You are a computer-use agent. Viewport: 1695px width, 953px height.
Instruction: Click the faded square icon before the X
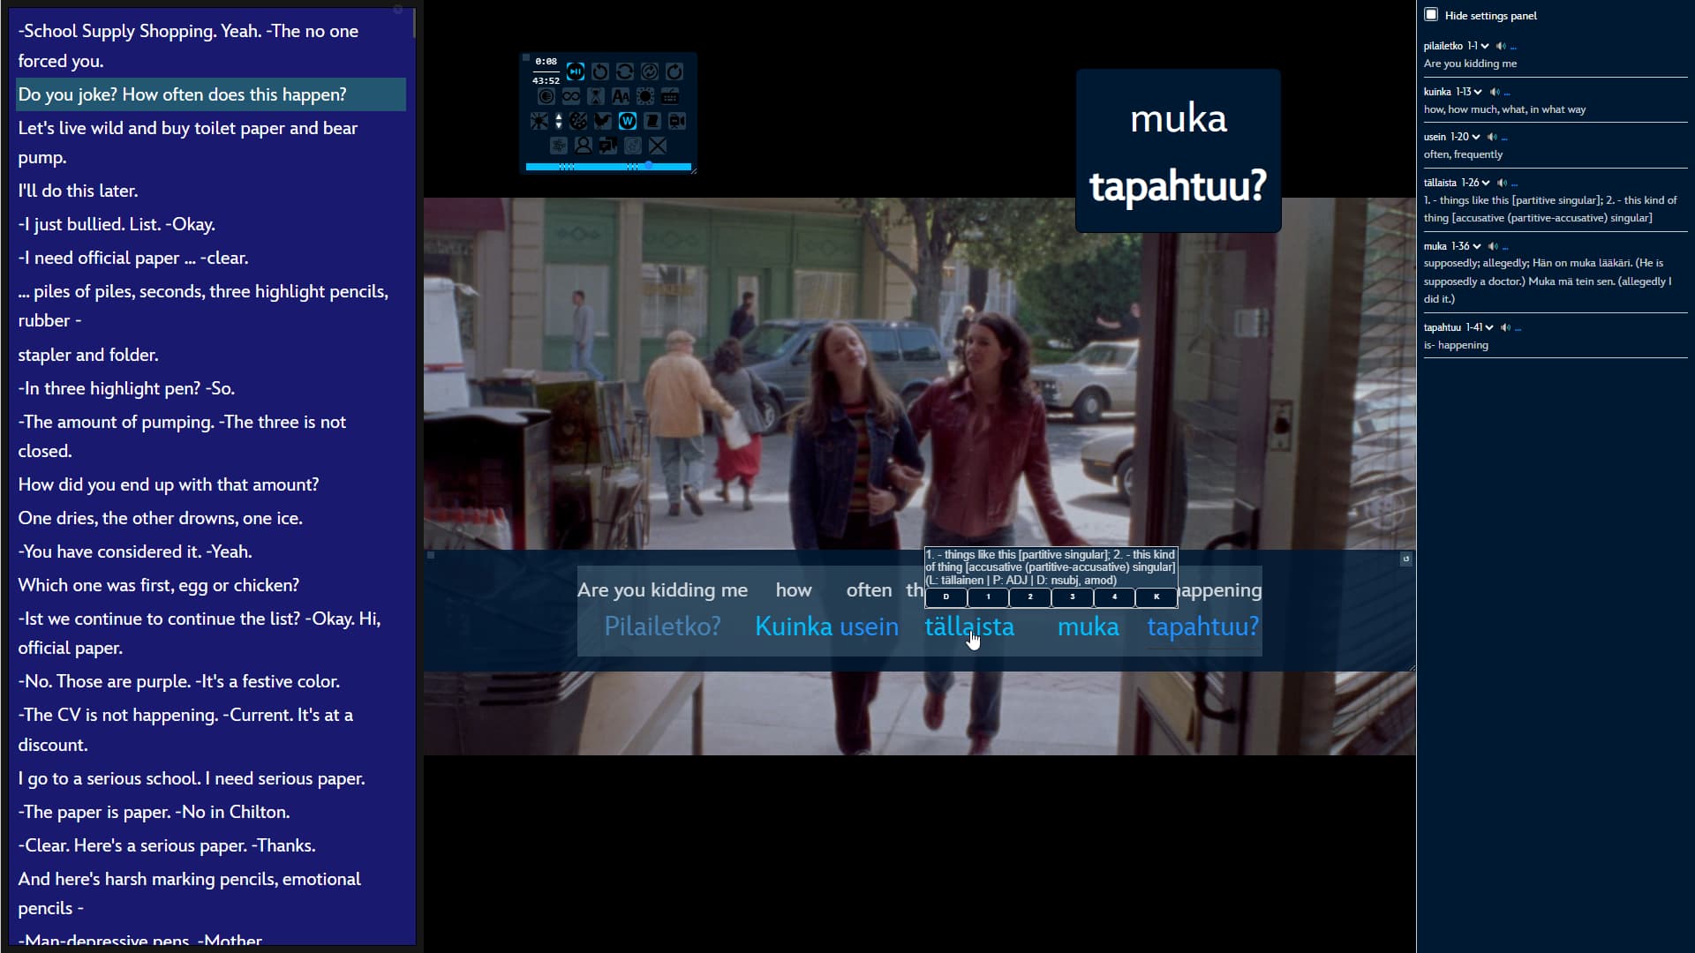tap(633, 146)
